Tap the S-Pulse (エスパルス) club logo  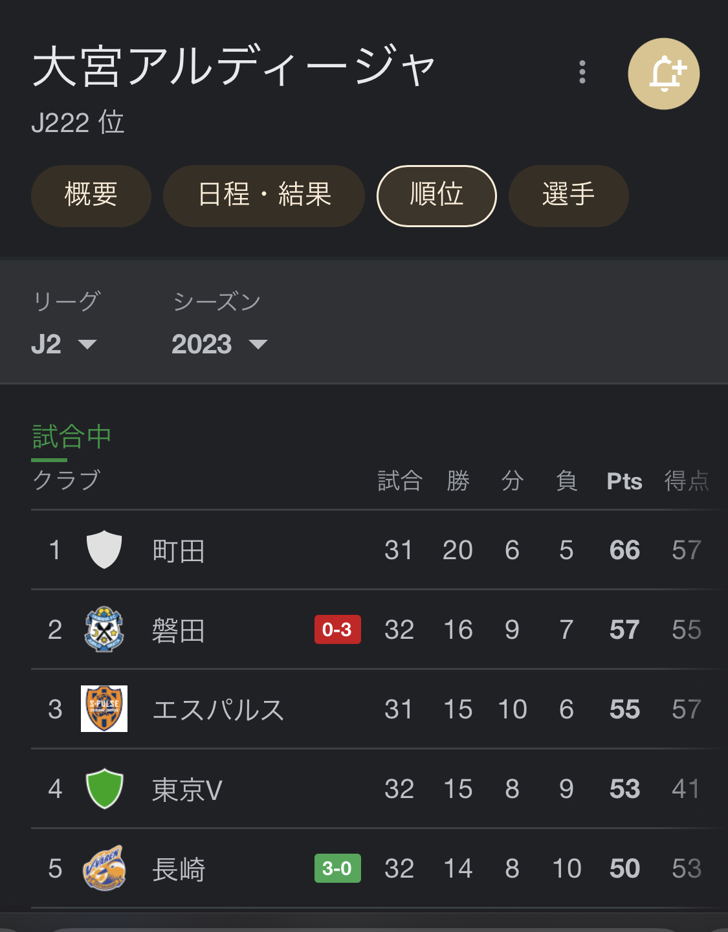pos(104,709)
